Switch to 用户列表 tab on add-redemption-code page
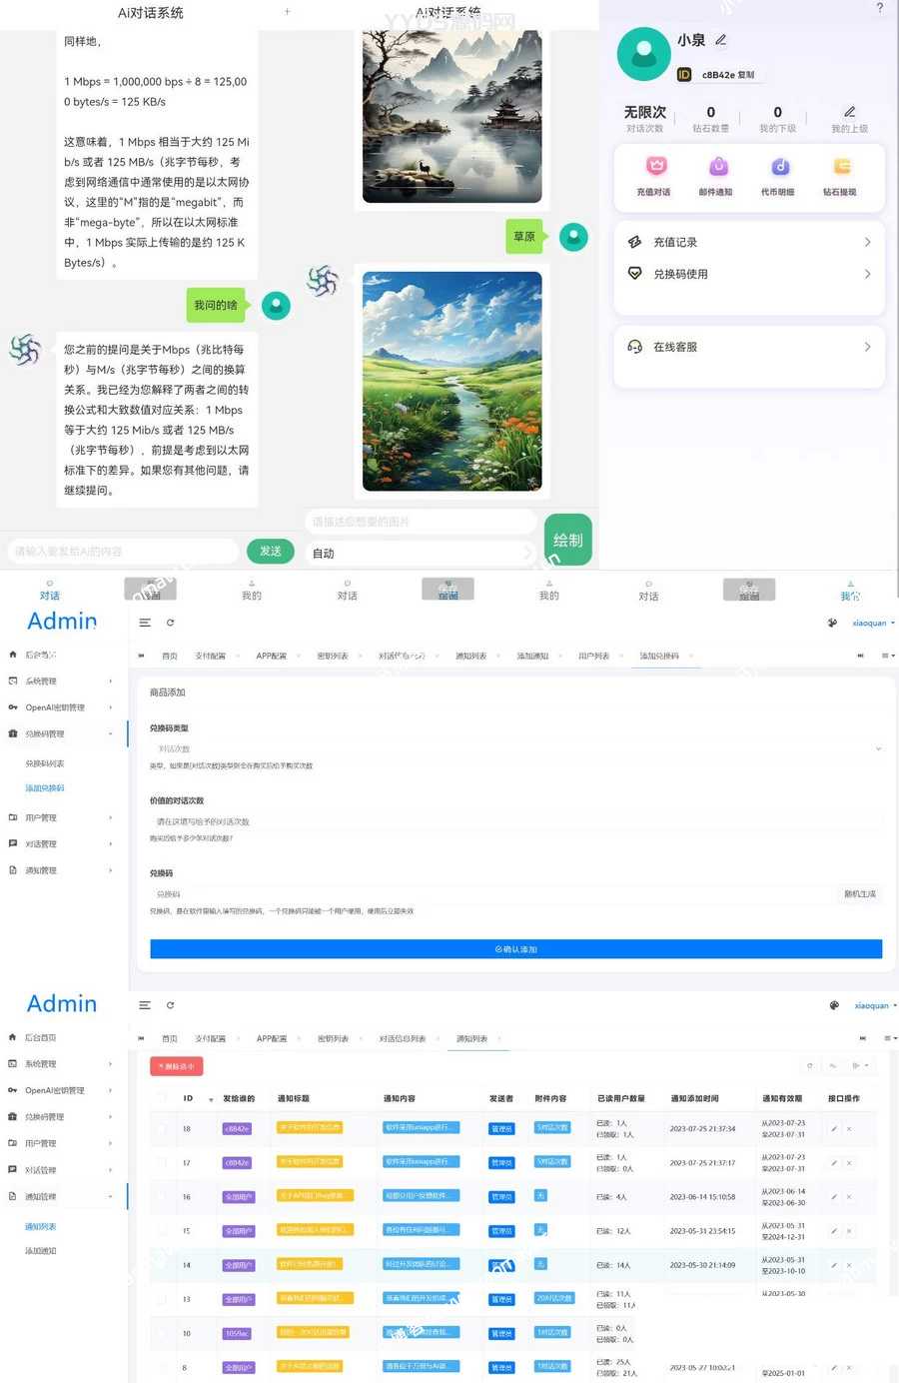Image resolution: width=899 pixels, height=1383 pixels. tap(593, 657)
